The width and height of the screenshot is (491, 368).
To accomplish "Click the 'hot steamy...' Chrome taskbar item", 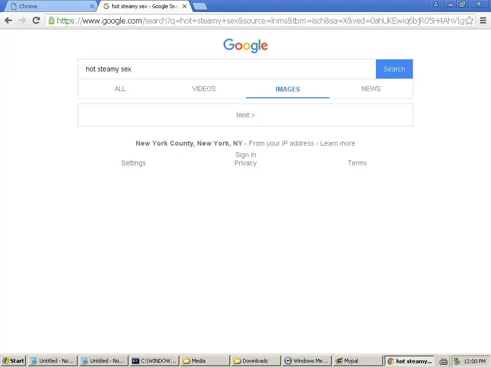I will tap(409, 361).
